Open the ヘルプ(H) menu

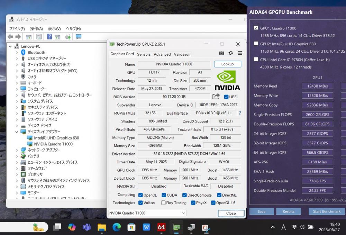(x=73, y=29)
